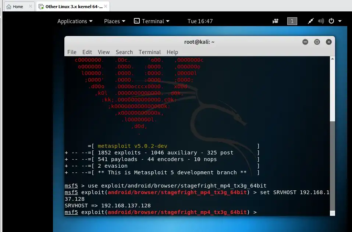Click the screen recorder camera icon
The width and height of the screenshot is (352, 232).
tap(275, 21)
